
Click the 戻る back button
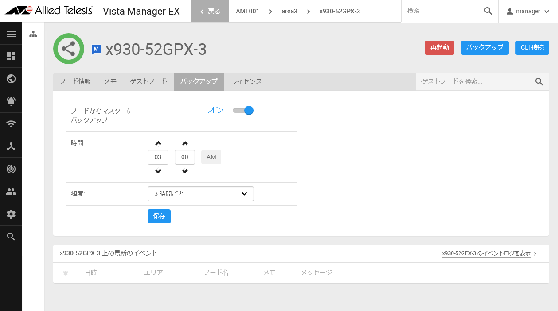click(x=210, y=11)
